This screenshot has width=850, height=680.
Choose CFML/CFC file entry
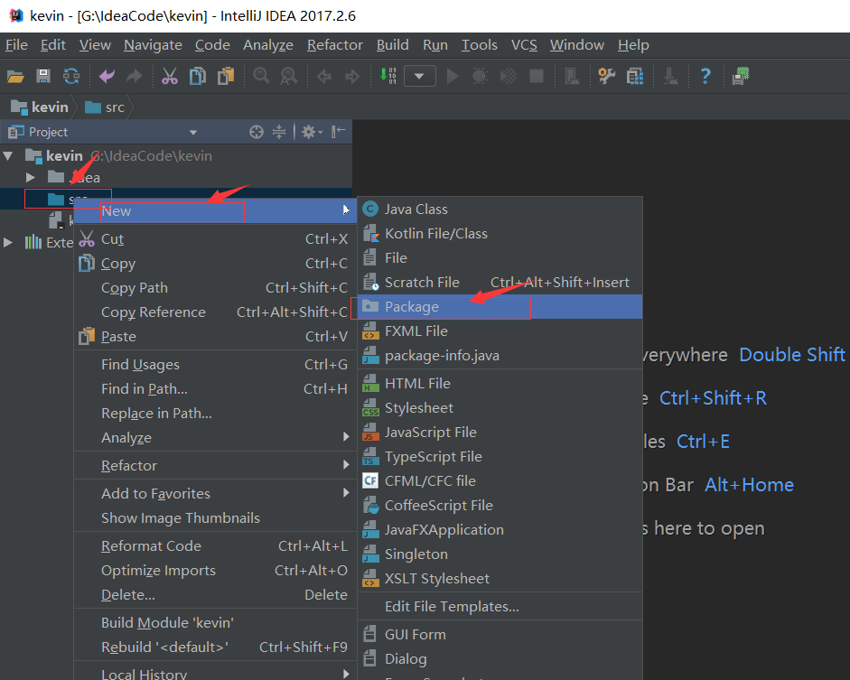pyautogui.click(x=500, y=481)
